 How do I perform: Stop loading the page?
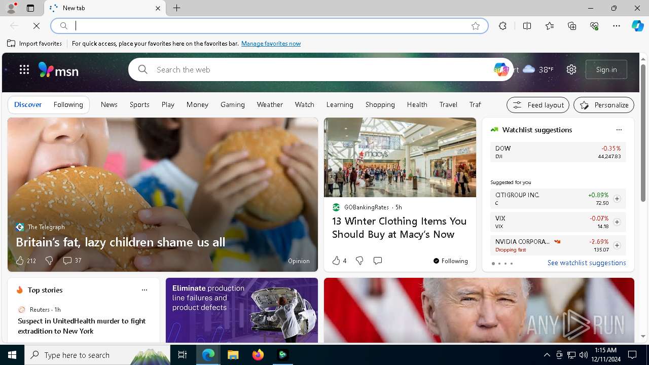(37, 26)
